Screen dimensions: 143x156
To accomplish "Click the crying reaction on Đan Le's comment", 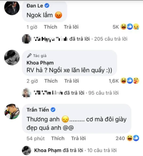I will pos(136,27).
